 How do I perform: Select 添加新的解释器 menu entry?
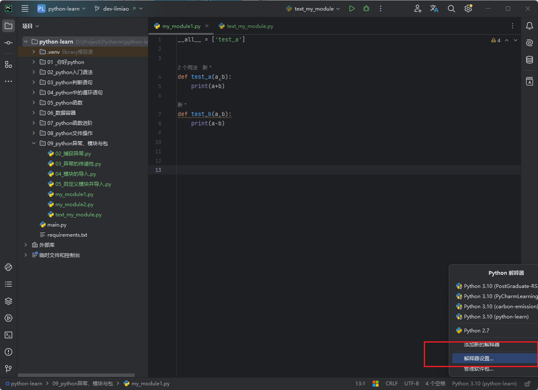[495, 345]
